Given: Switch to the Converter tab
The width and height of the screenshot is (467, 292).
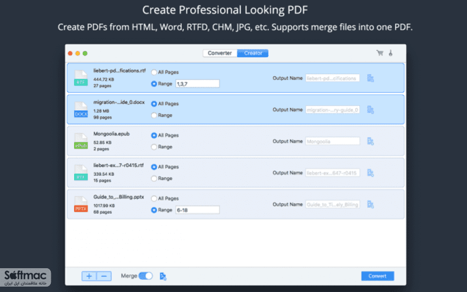Looking at the screenshot, I should (x=220, y=53).
